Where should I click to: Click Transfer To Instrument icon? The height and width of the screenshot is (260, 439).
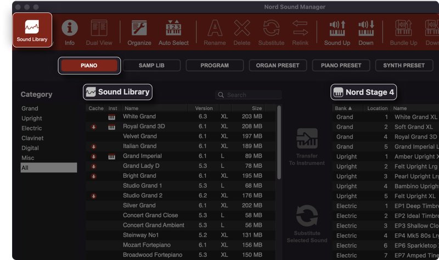[x=307, y=139]
